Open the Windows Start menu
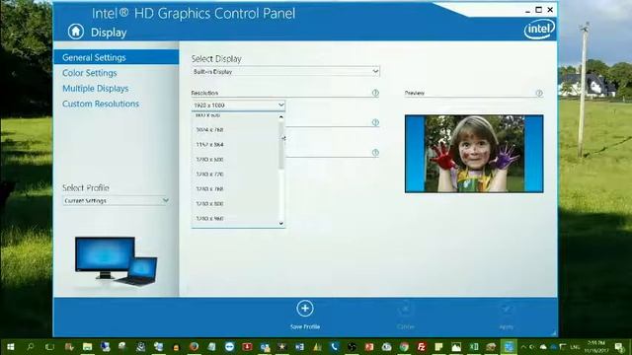Viewport: 632px width, 355px height. pos(11,346)
